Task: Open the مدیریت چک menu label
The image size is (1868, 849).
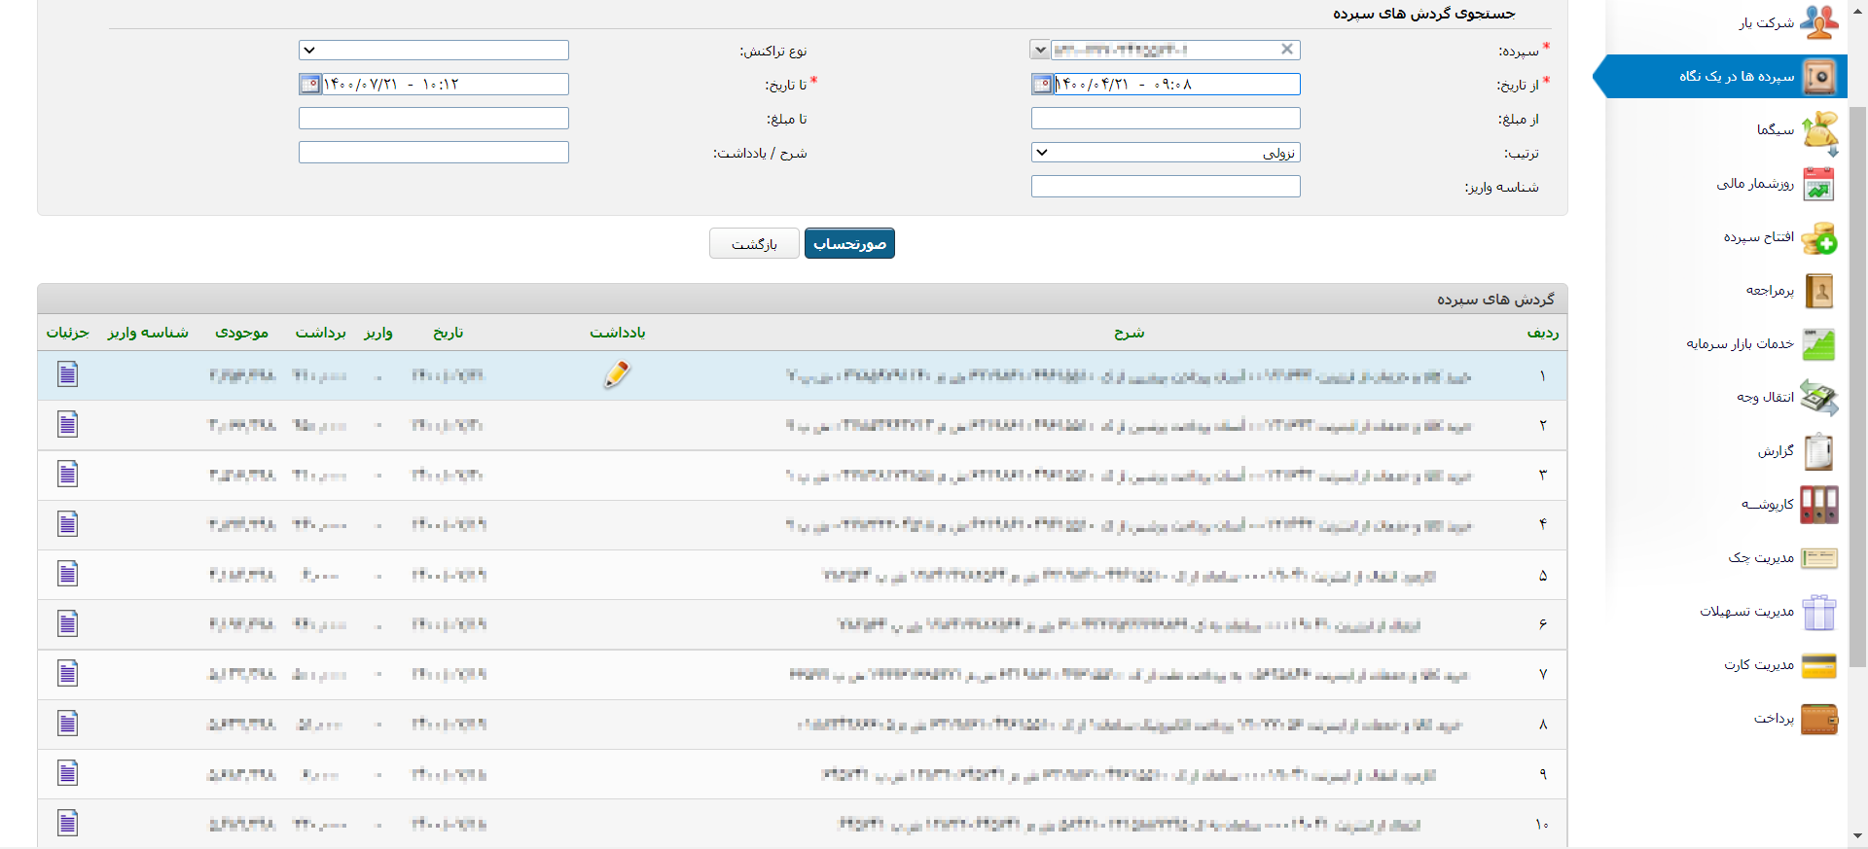Action: coord(1761,557)
